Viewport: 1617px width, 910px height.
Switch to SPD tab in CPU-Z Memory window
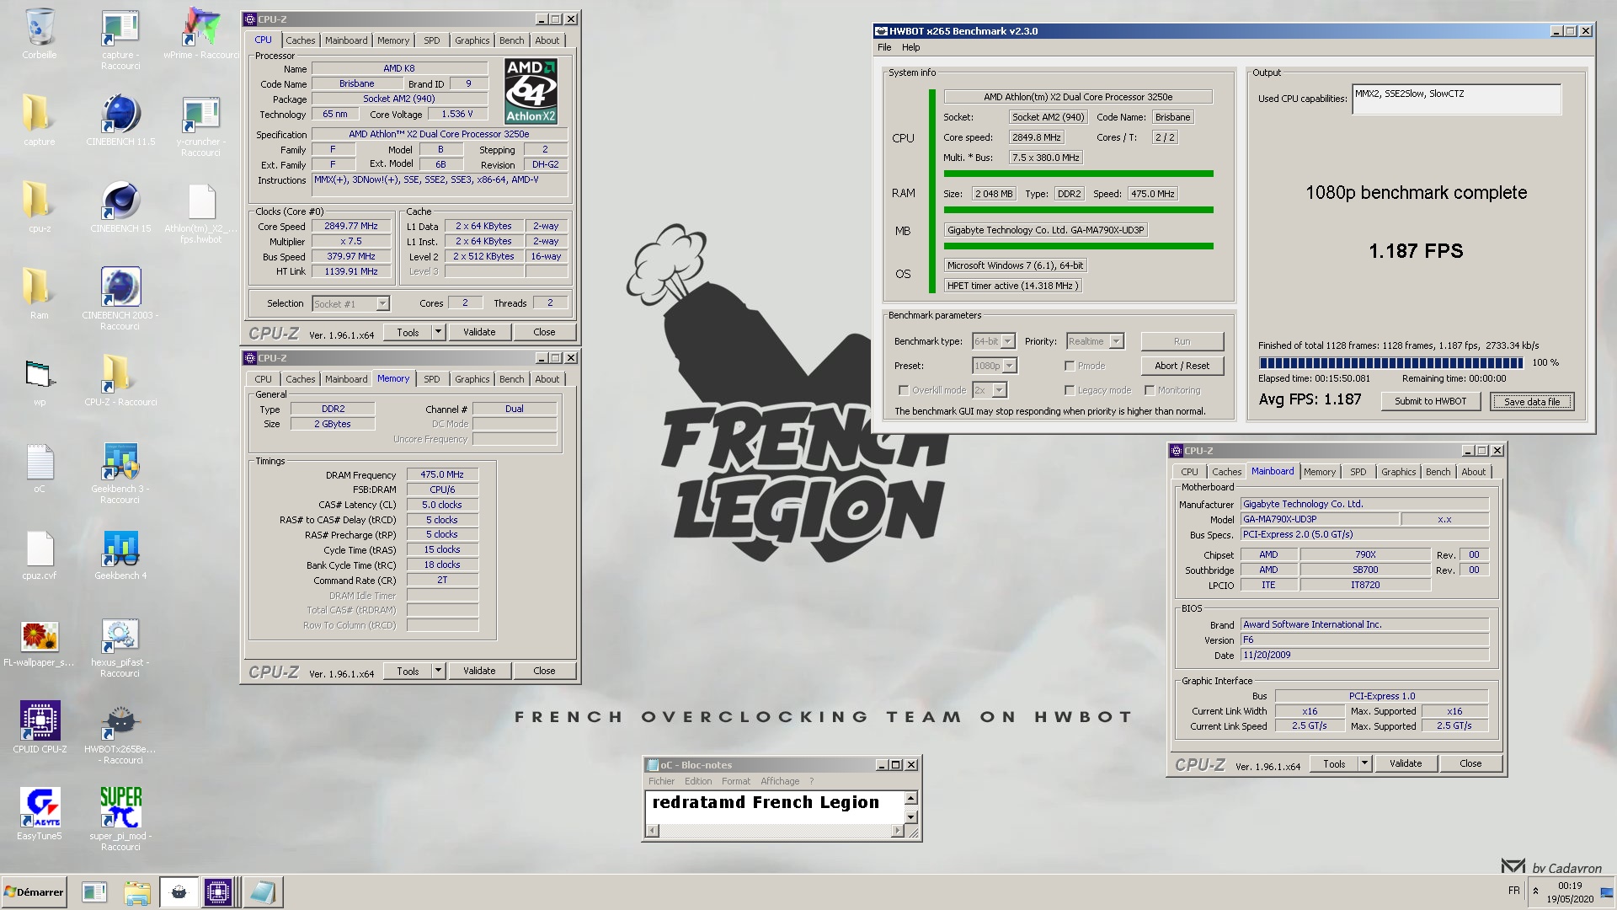pyautogui.click(x=431, y=379)
